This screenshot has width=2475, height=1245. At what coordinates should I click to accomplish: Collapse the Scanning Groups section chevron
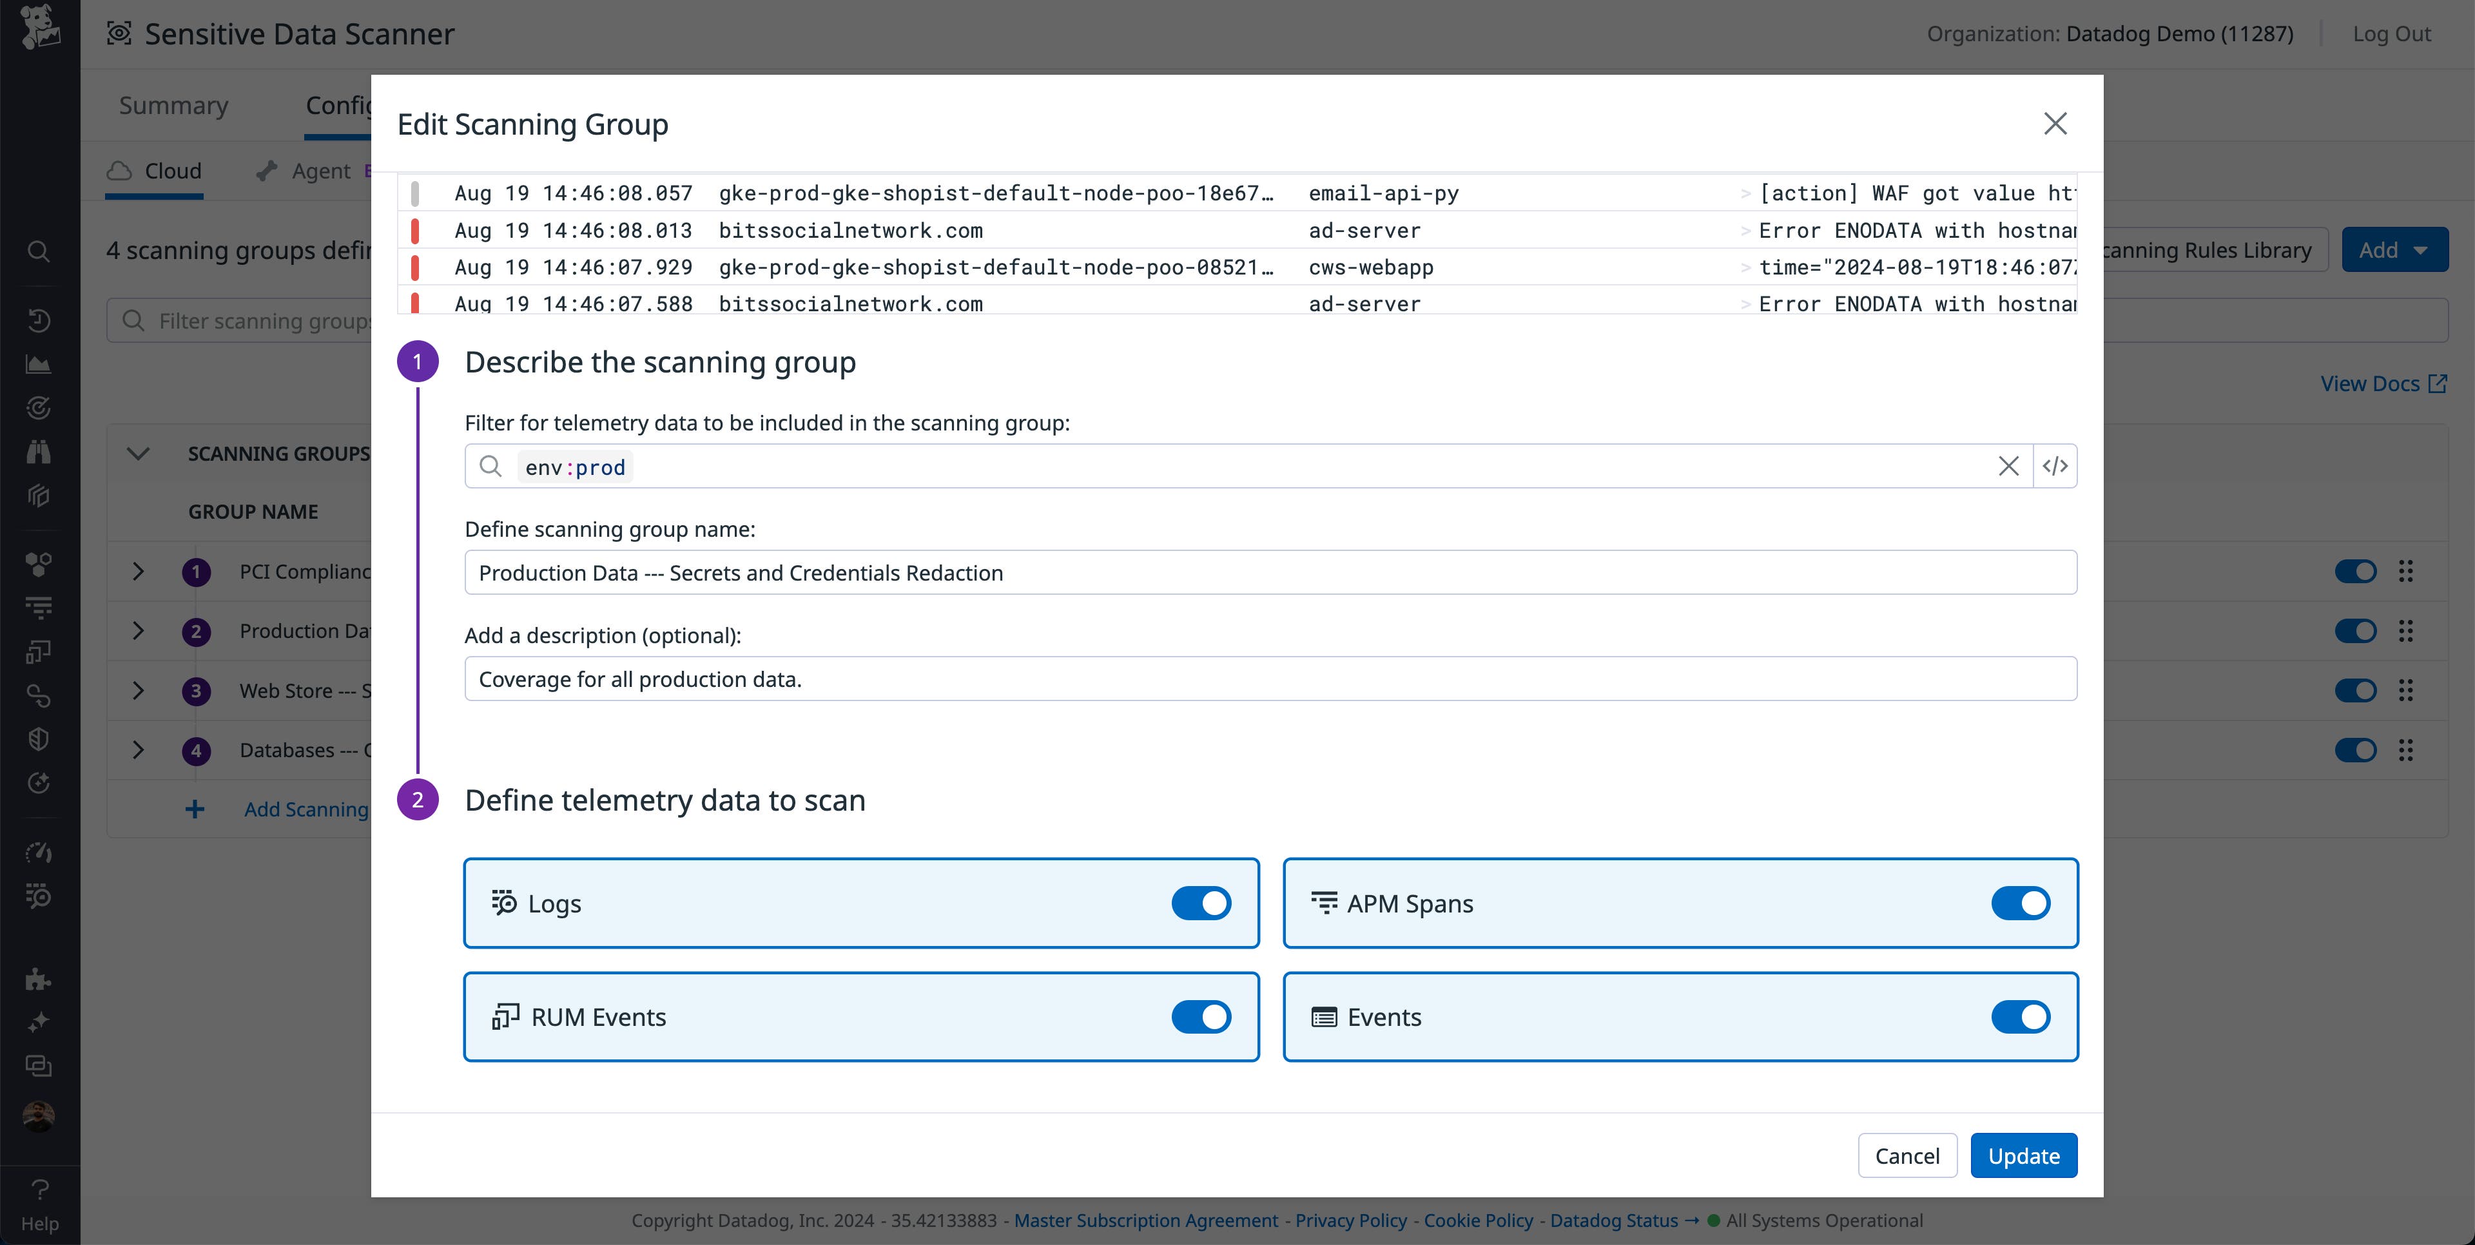(137, 454)
